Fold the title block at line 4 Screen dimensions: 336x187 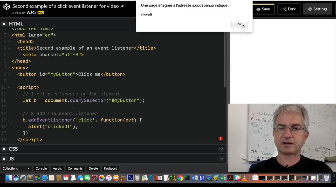tap(9, 48)
